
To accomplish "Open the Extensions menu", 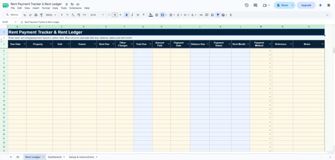I will click(x=75, y=8).
